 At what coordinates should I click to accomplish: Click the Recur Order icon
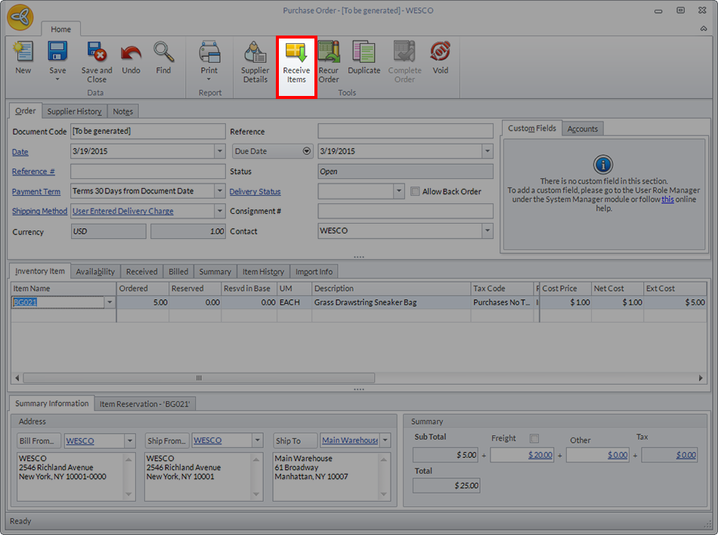328,61
